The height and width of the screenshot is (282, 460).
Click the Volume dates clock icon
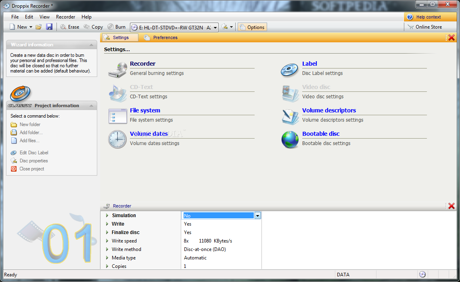click(117, 139)
